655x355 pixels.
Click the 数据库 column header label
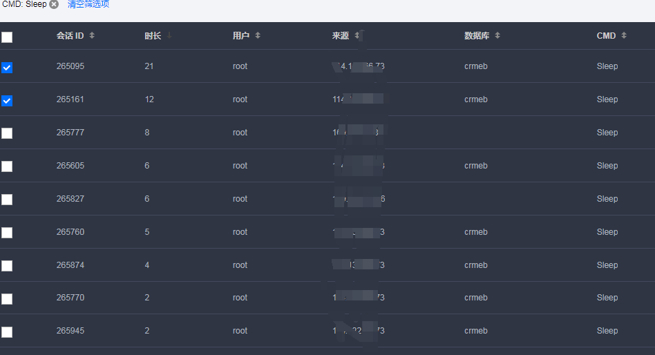(477, 36)
